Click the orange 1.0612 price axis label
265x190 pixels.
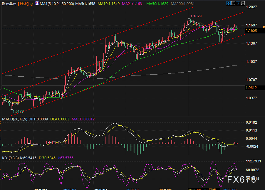click(251, 88)
